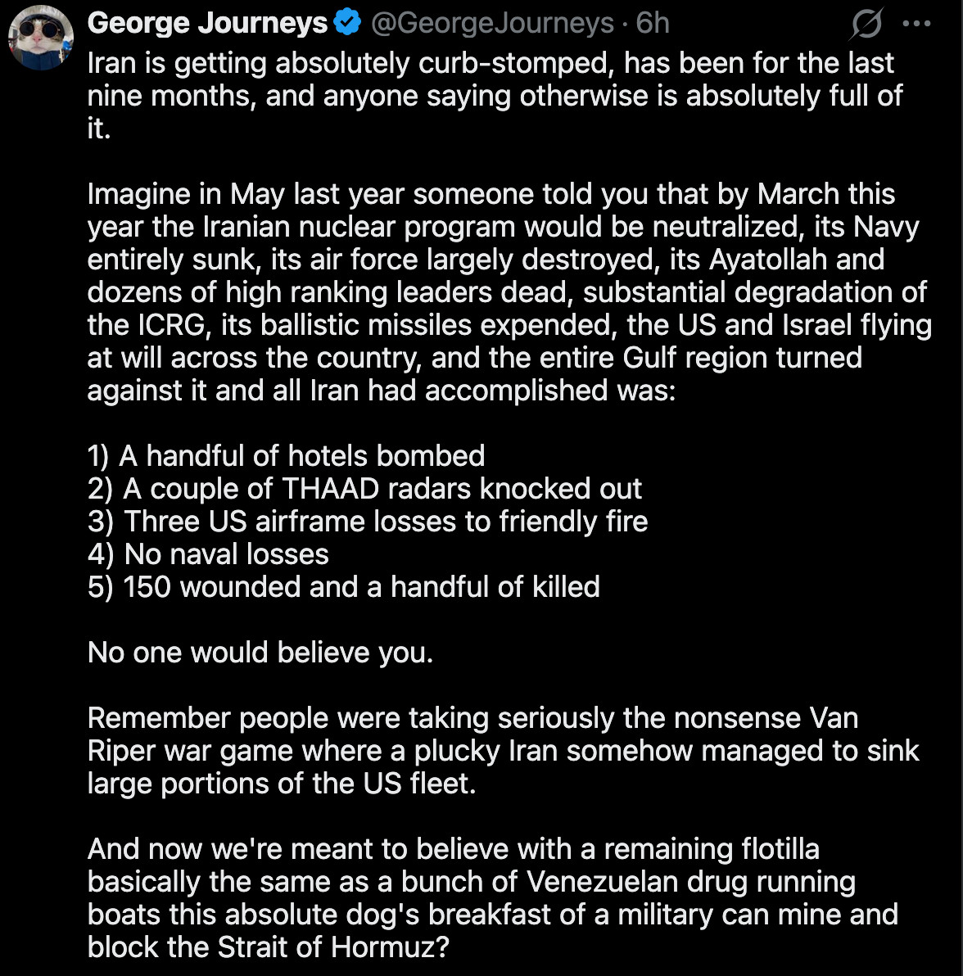
Task: Open the three-dot more options menu
Action: [916, 24]
